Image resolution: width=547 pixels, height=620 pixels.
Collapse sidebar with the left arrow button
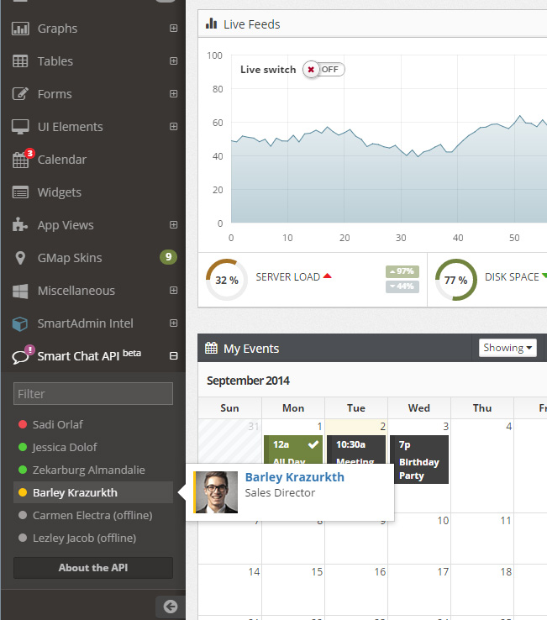[x=171, y=607]
